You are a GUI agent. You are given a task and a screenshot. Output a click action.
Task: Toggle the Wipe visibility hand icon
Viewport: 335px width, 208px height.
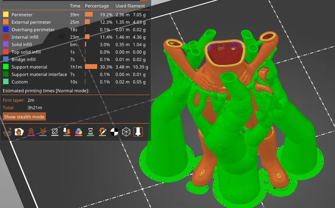click(x=19, y=132)
